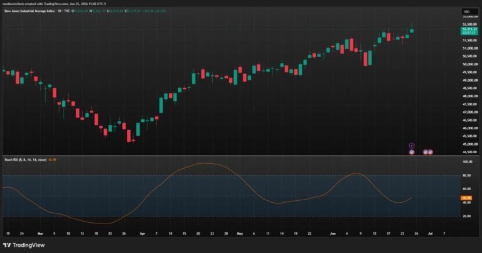Select the Dow Jones Industrial Average legend title
Screen dimensions: 482x253
[37, 11]
